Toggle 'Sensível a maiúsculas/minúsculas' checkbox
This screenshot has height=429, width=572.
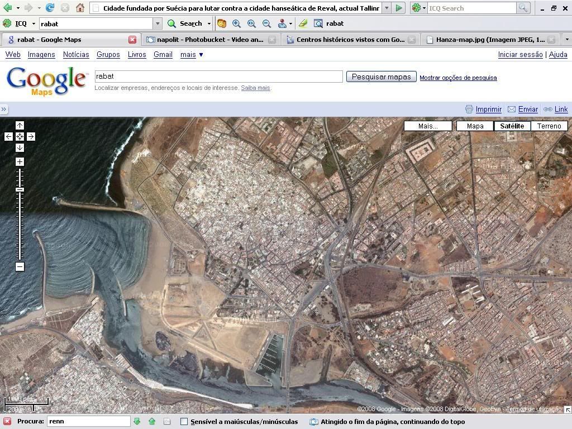point(184,422)
